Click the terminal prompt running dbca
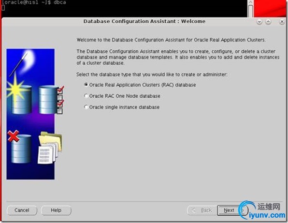This screenshot has width=288, height=223. pos(34,2)
